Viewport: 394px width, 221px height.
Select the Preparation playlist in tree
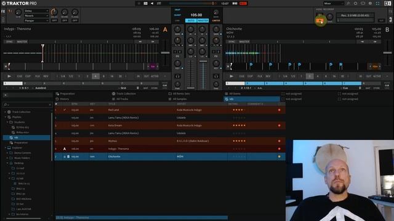pyautogui.click(x=21, y=142)
